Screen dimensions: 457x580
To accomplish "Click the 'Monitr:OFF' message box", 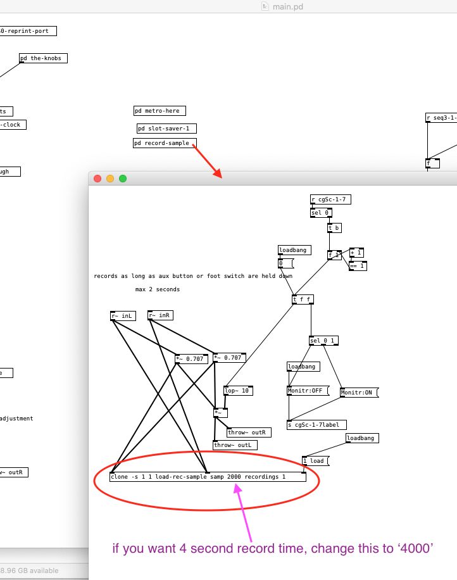I will (x=308, y=391).
